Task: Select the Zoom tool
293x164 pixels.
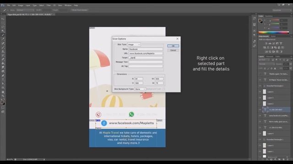Action: pos(3,96)
